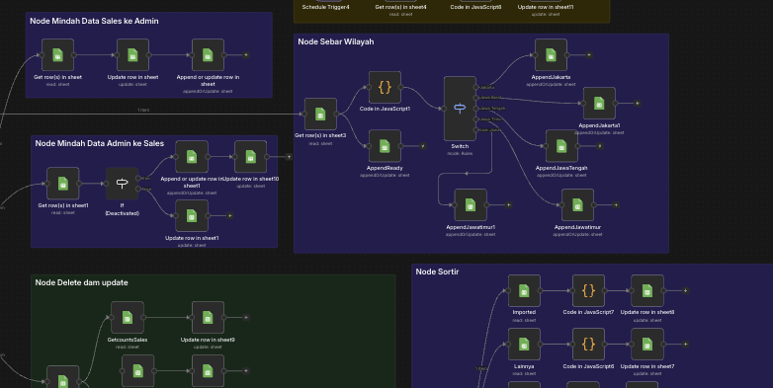Select the 'Update row in sheet8' node
Screen dimensions: 773x388
[x=647, y=290]
